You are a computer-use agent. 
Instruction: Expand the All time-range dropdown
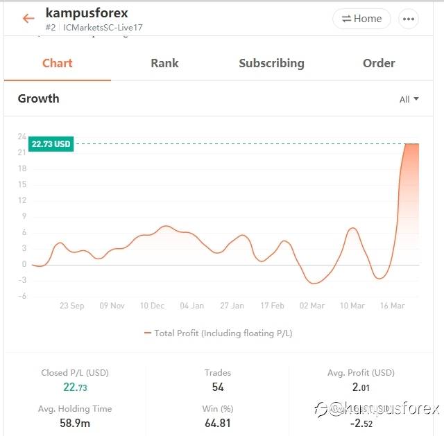click(x=409, y=99)
